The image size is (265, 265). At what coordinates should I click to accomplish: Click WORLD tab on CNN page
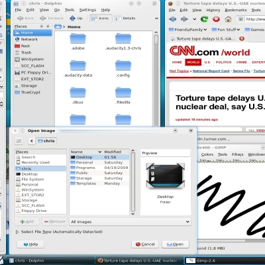click(x=193, y=62)
